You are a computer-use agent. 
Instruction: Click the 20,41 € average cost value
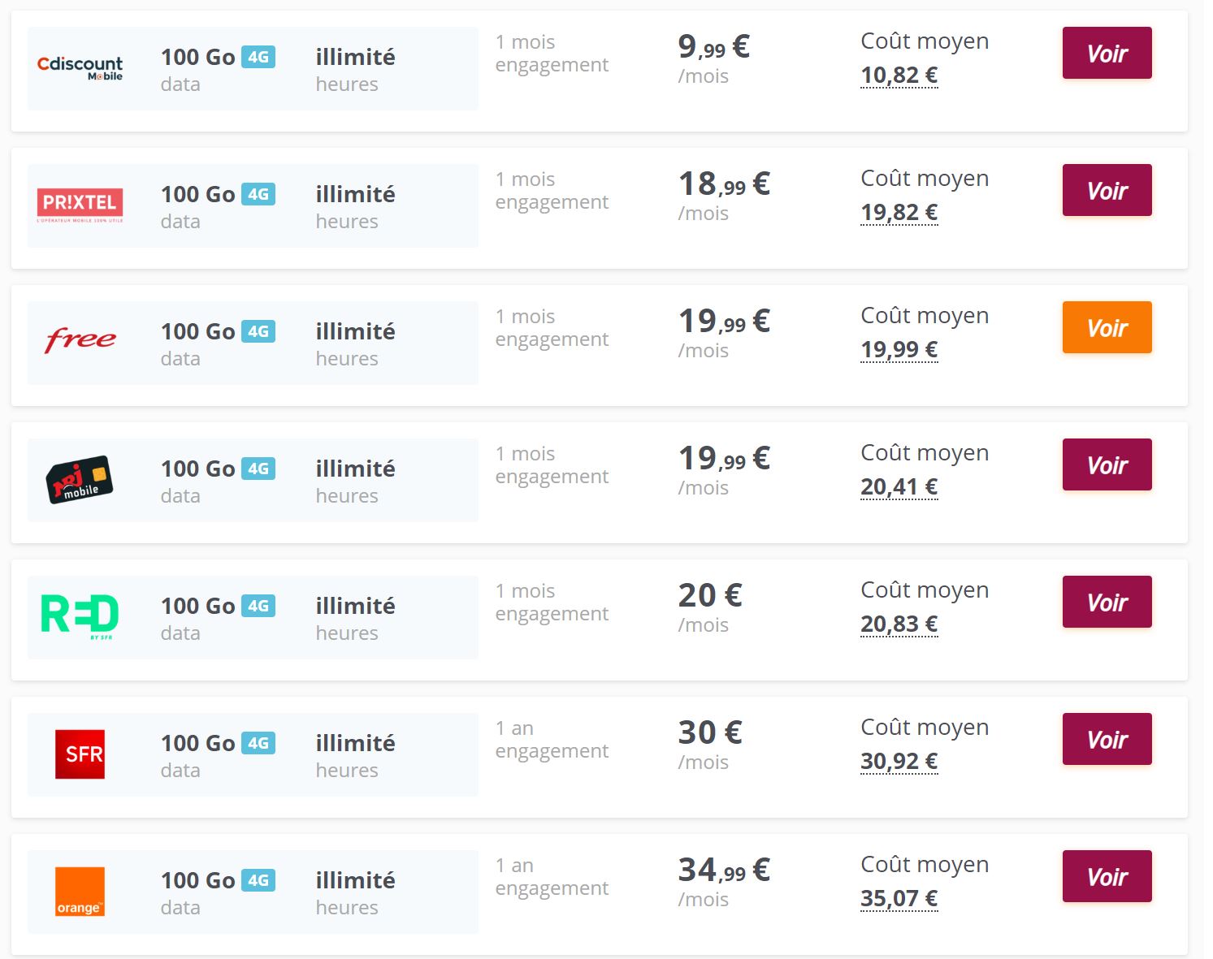(x=899, y=487)
